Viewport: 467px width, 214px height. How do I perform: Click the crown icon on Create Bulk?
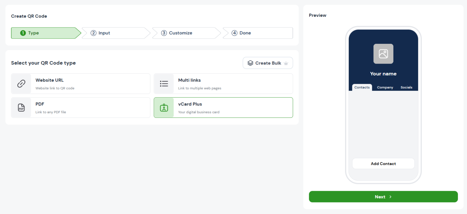tap(286, 63)
